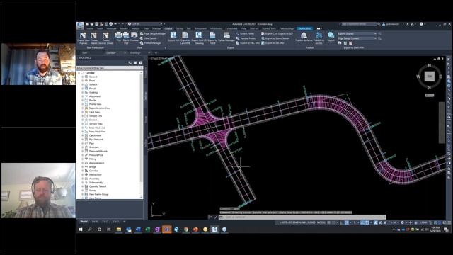Click ViewCube north compass label
The height and width of the screenshot is (255, 453).
pos(430,66)
